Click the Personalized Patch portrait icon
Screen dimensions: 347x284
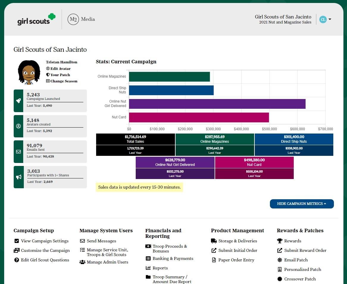pyautogui.click(x=280, y=269)
